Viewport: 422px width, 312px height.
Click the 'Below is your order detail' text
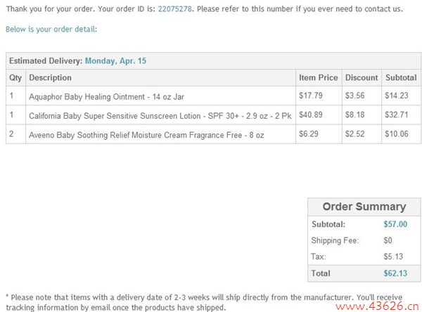coord(51,30)
